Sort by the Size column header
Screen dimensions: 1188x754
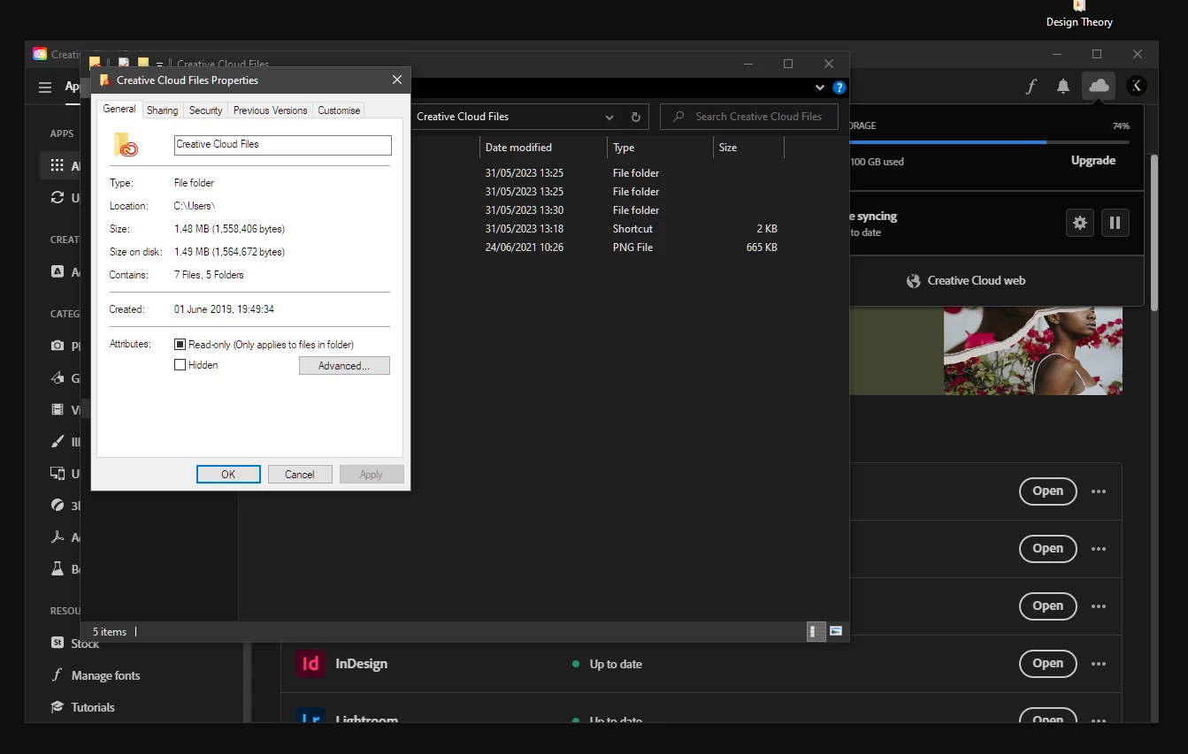point(748,148)
